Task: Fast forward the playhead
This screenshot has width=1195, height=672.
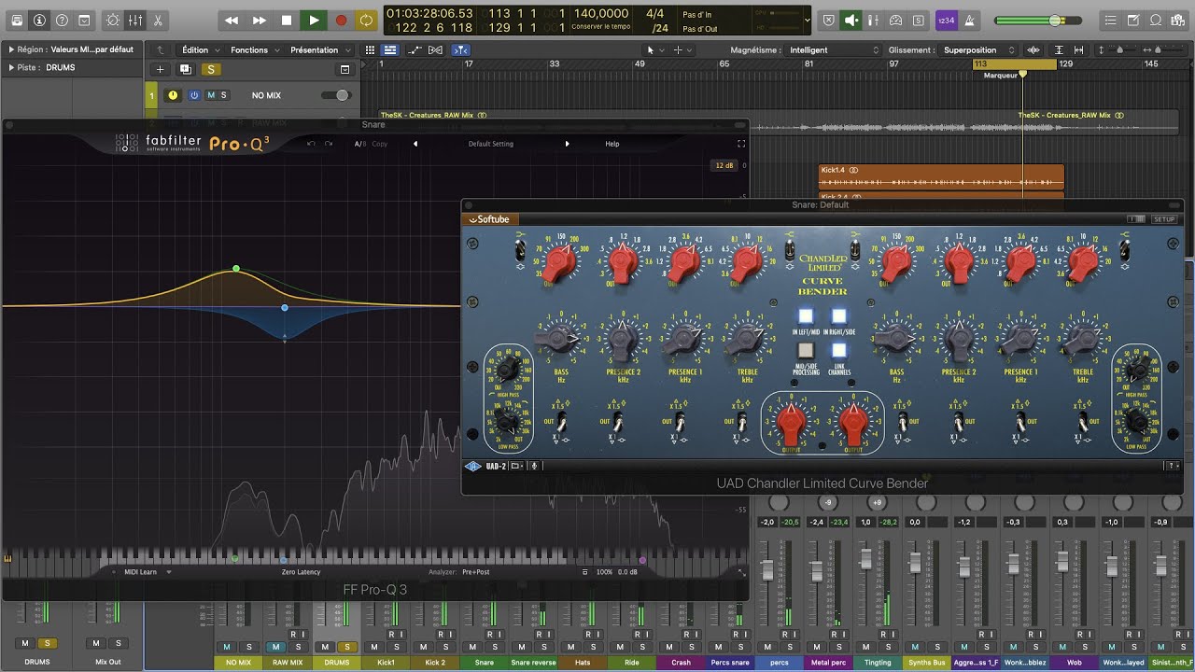Action: [x=260, y=20]
